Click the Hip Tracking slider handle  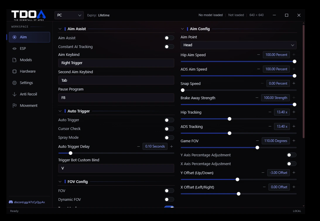point(230,119)
